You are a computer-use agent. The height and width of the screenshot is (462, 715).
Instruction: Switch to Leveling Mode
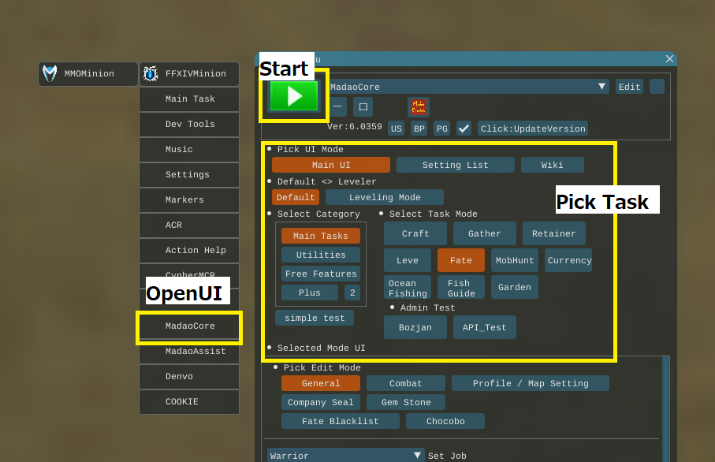click(385, 197)
